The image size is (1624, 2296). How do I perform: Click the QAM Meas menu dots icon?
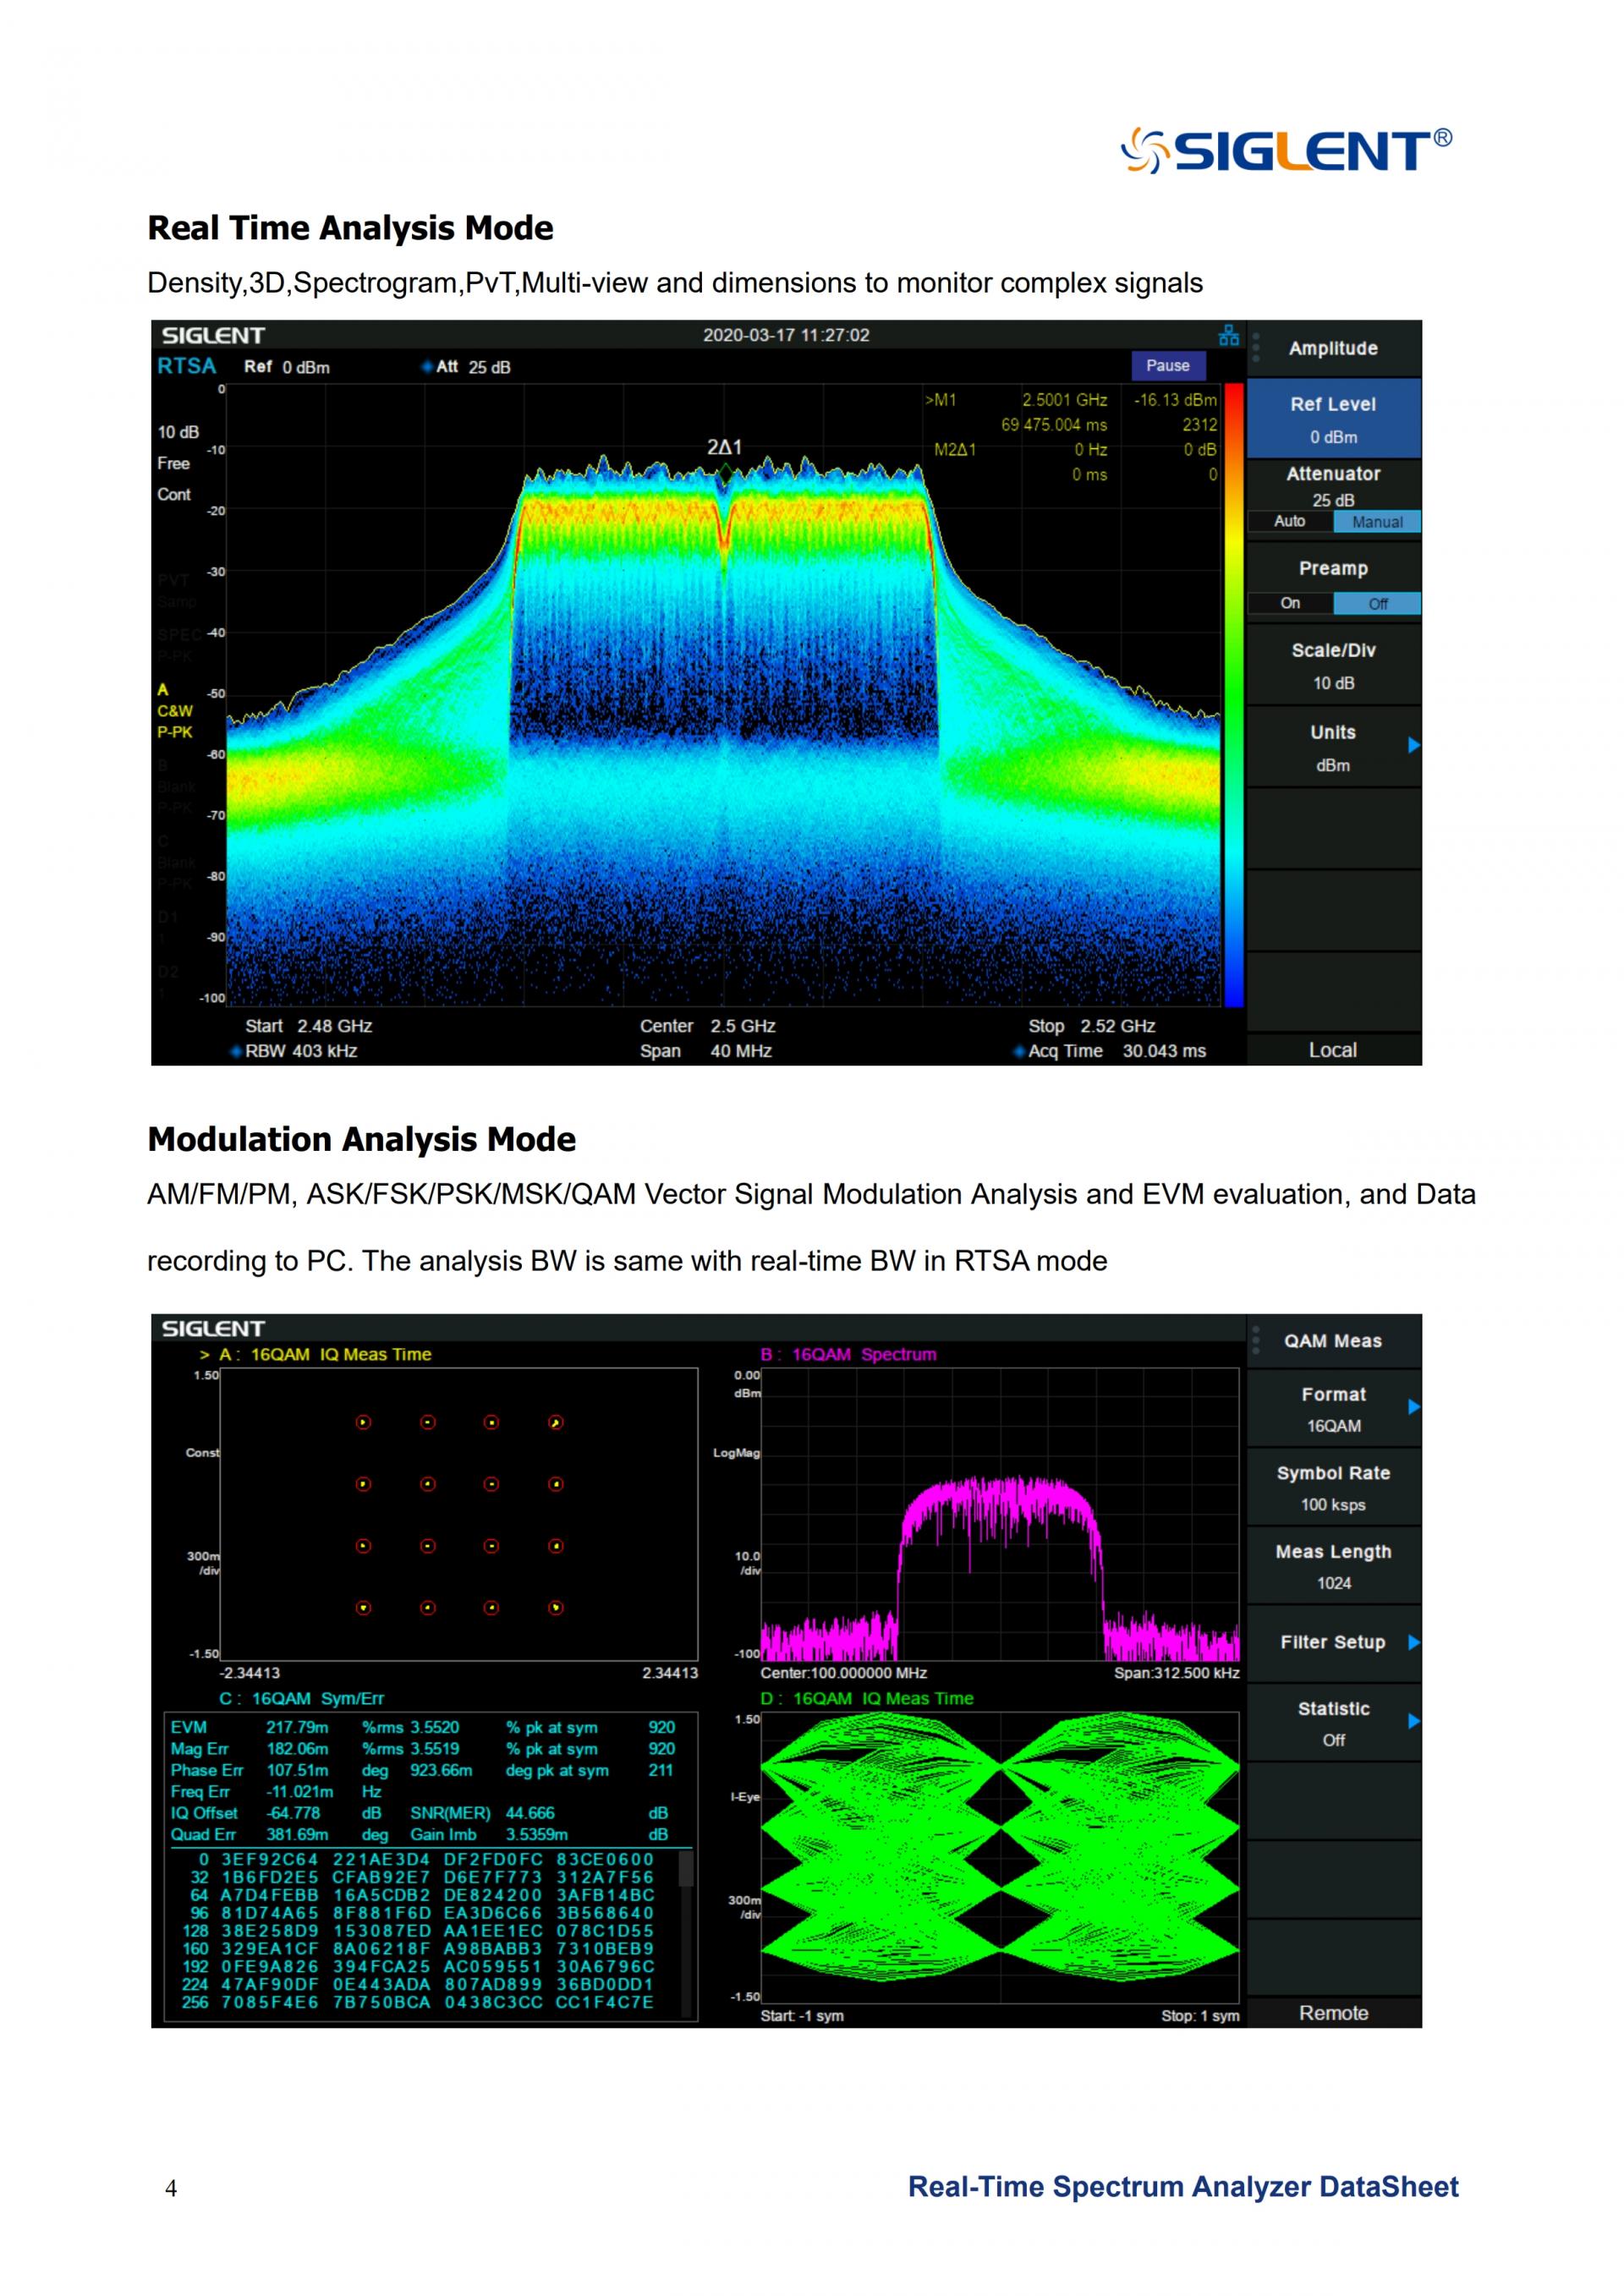[1256, 1340]
